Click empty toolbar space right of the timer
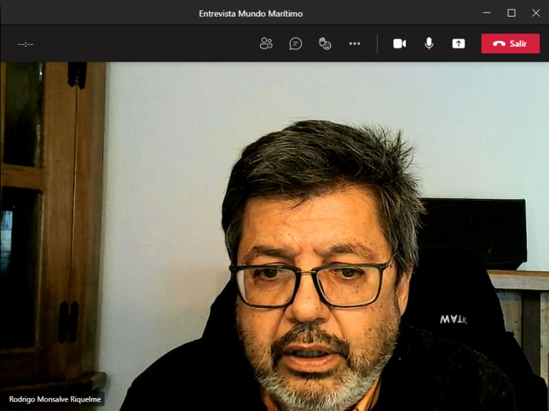549x411 pixels. pyautogui.click(x=138, y=44)
